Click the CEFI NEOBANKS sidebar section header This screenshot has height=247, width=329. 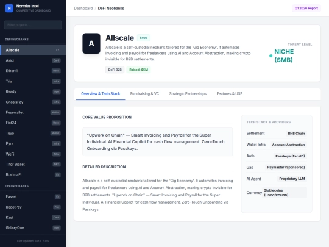point(17,186)
